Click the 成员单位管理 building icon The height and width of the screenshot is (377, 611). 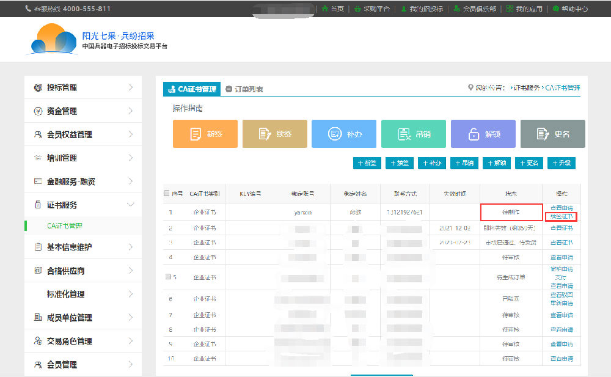[38, 317]
